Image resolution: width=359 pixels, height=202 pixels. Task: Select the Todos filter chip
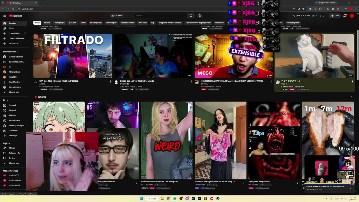[x=37, y=23]
